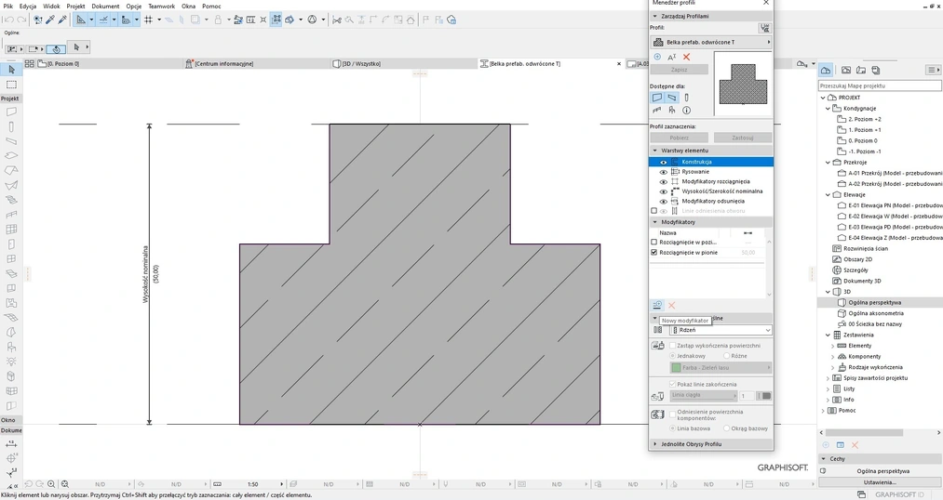The width and height of the screenshot is (943, 500).
Task: Toggle profile availability for beams
Action: click(x=672, y=98)
